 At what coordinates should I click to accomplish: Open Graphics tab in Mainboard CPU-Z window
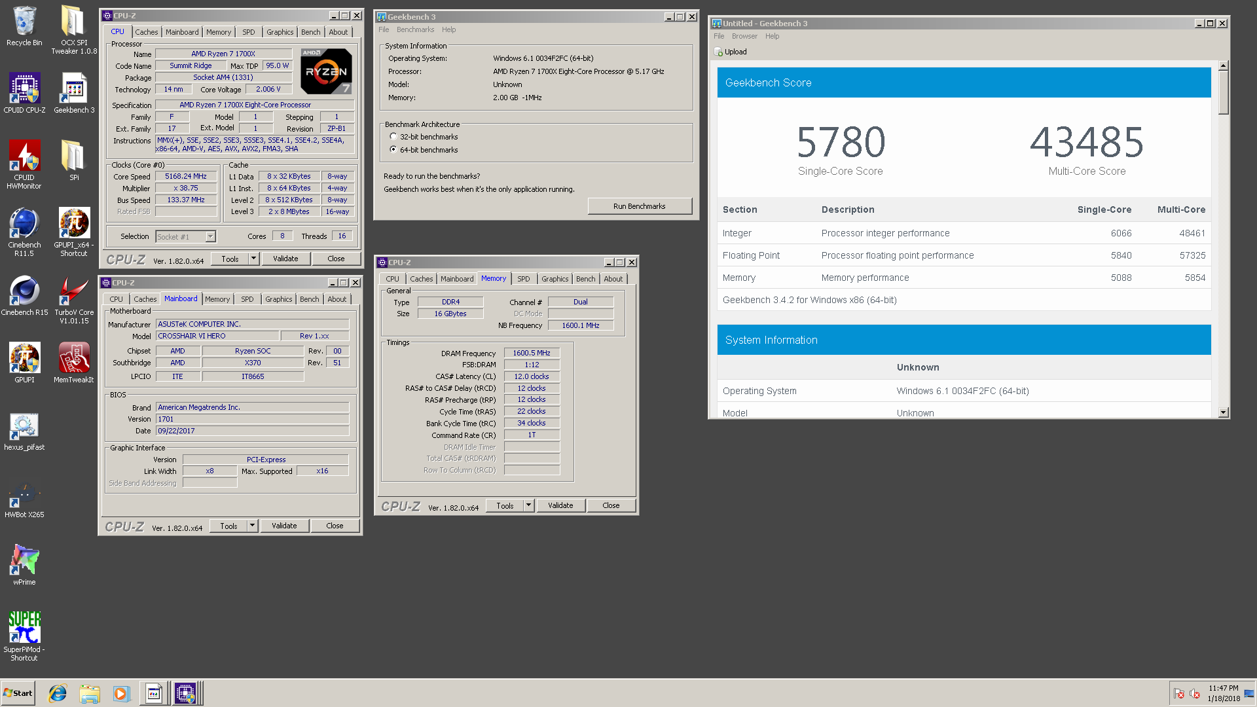click(279, 299)
